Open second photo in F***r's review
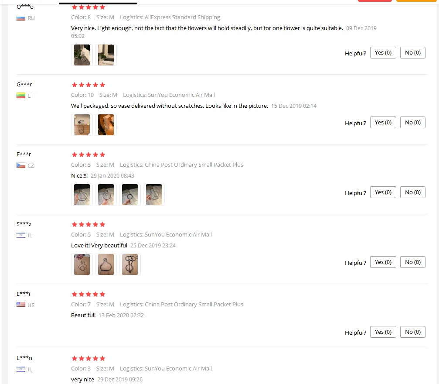Viewport: 439px width, 384px height. click(x=106, y=195)
